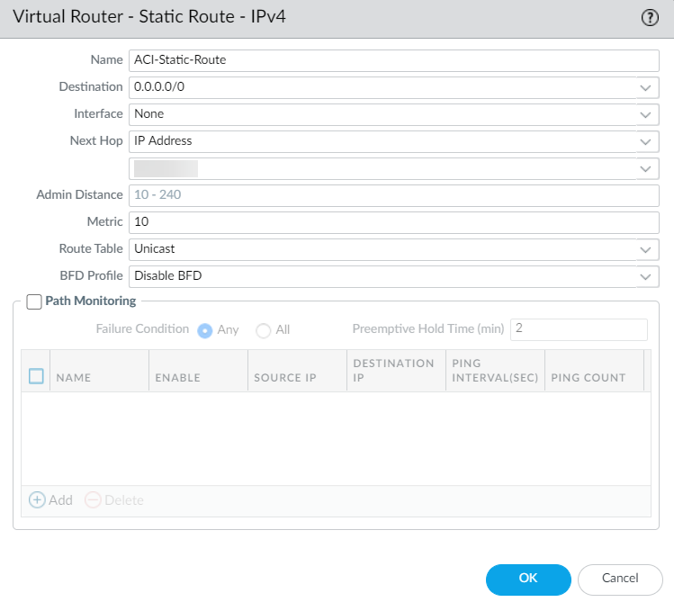This screenshot has width=674, height=611.
Task: Click the NAME column header
Action: pyautogui.click(x=99, y=371)
